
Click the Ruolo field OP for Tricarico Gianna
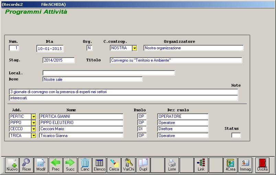tap(142, 136)
